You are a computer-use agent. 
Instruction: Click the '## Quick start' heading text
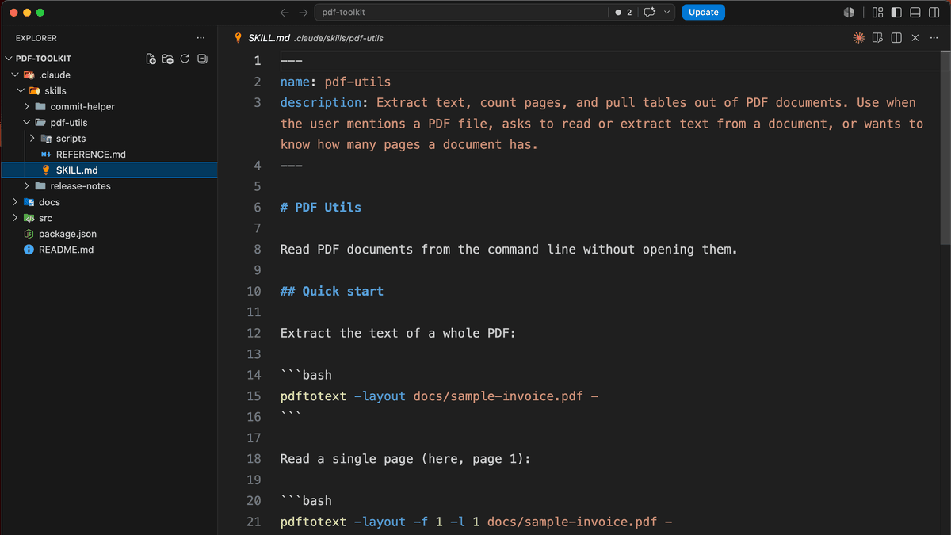pos(332,292)
